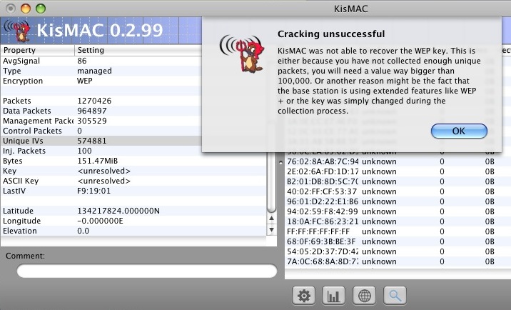The height and width of the screenshot is (310, 511).
Task: Select client 76:02:8A:AB:7C:94 row
Action: 398,162
